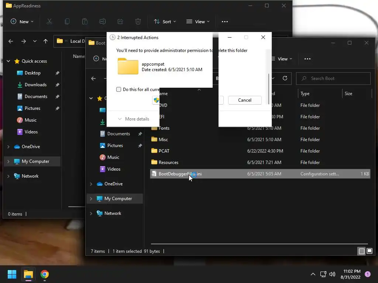Select Downloads in AppReadiness sidebar
Viewport: 378px width, 283px height.
click(35, 85)
